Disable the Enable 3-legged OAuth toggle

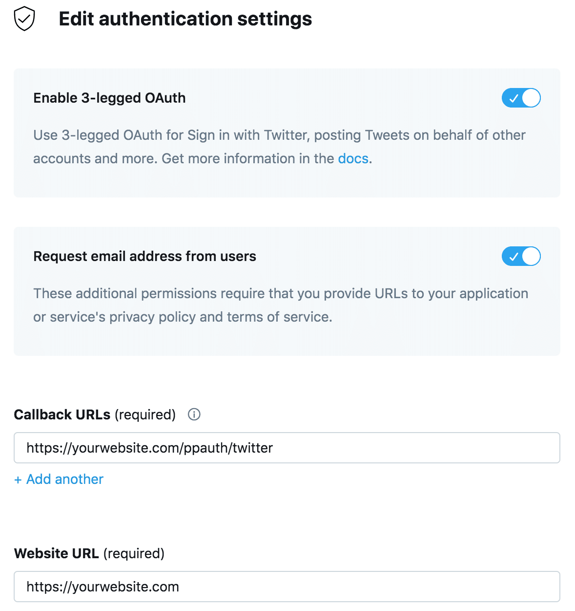click(x=521, y=98)
